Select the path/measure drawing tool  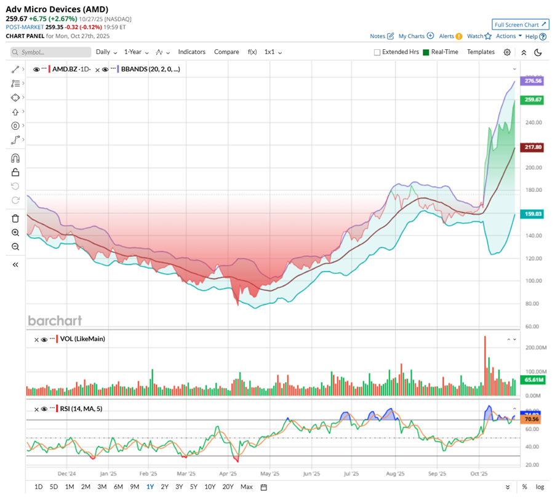pos(15,140)
